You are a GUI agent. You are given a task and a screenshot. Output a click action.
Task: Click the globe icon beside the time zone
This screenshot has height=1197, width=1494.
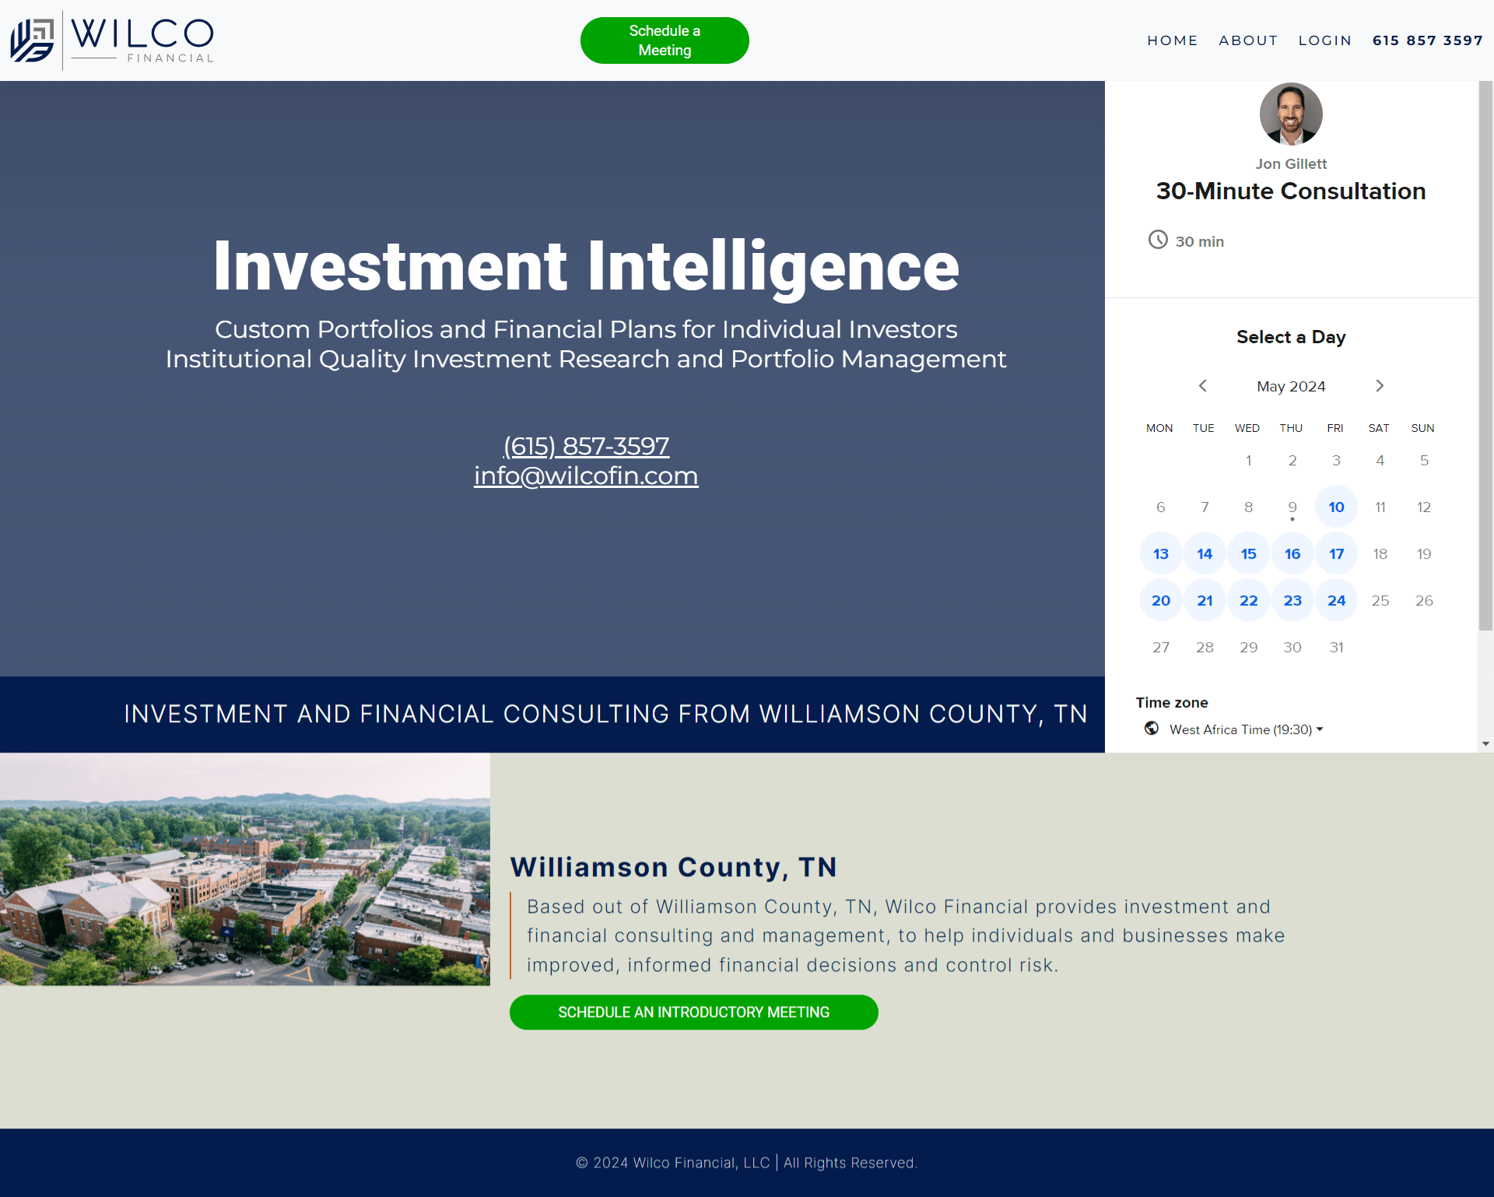(x=1152, y=728)
